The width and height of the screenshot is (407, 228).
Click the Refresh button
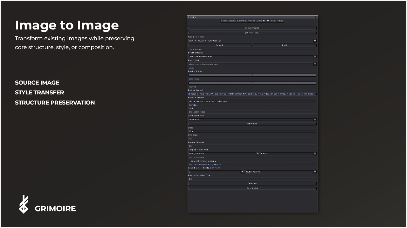pos(220,45)
